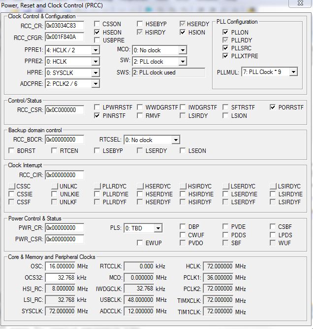
Task: Check the BDRST checkbox
Action: click(11, 150)
